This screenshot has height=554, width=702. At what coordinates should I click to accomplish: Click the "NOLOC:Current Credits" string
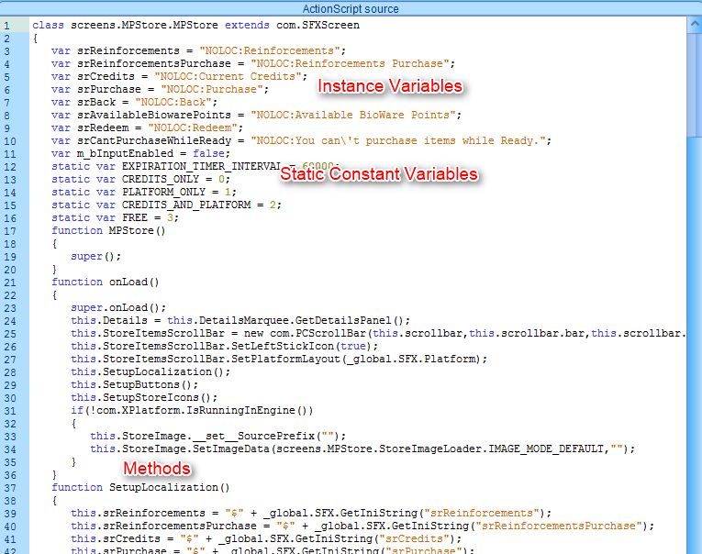pos(228,76)
